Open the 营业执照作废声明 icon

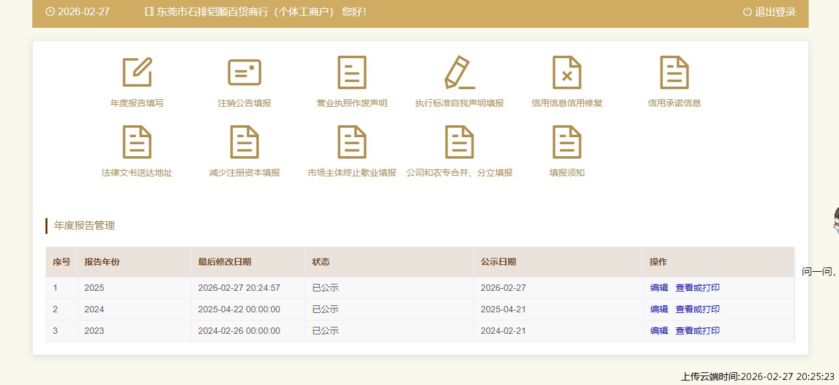(352, 72)
